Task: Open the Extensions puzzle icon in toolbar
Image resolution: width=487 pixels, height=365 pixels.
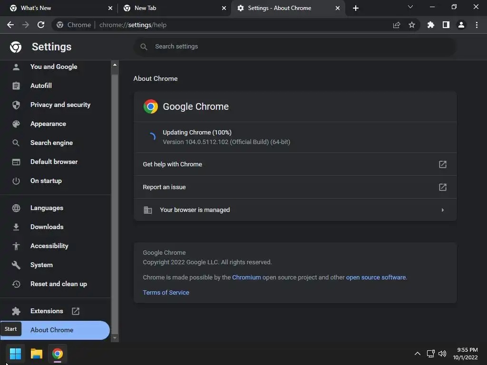Action: point(431,25)
